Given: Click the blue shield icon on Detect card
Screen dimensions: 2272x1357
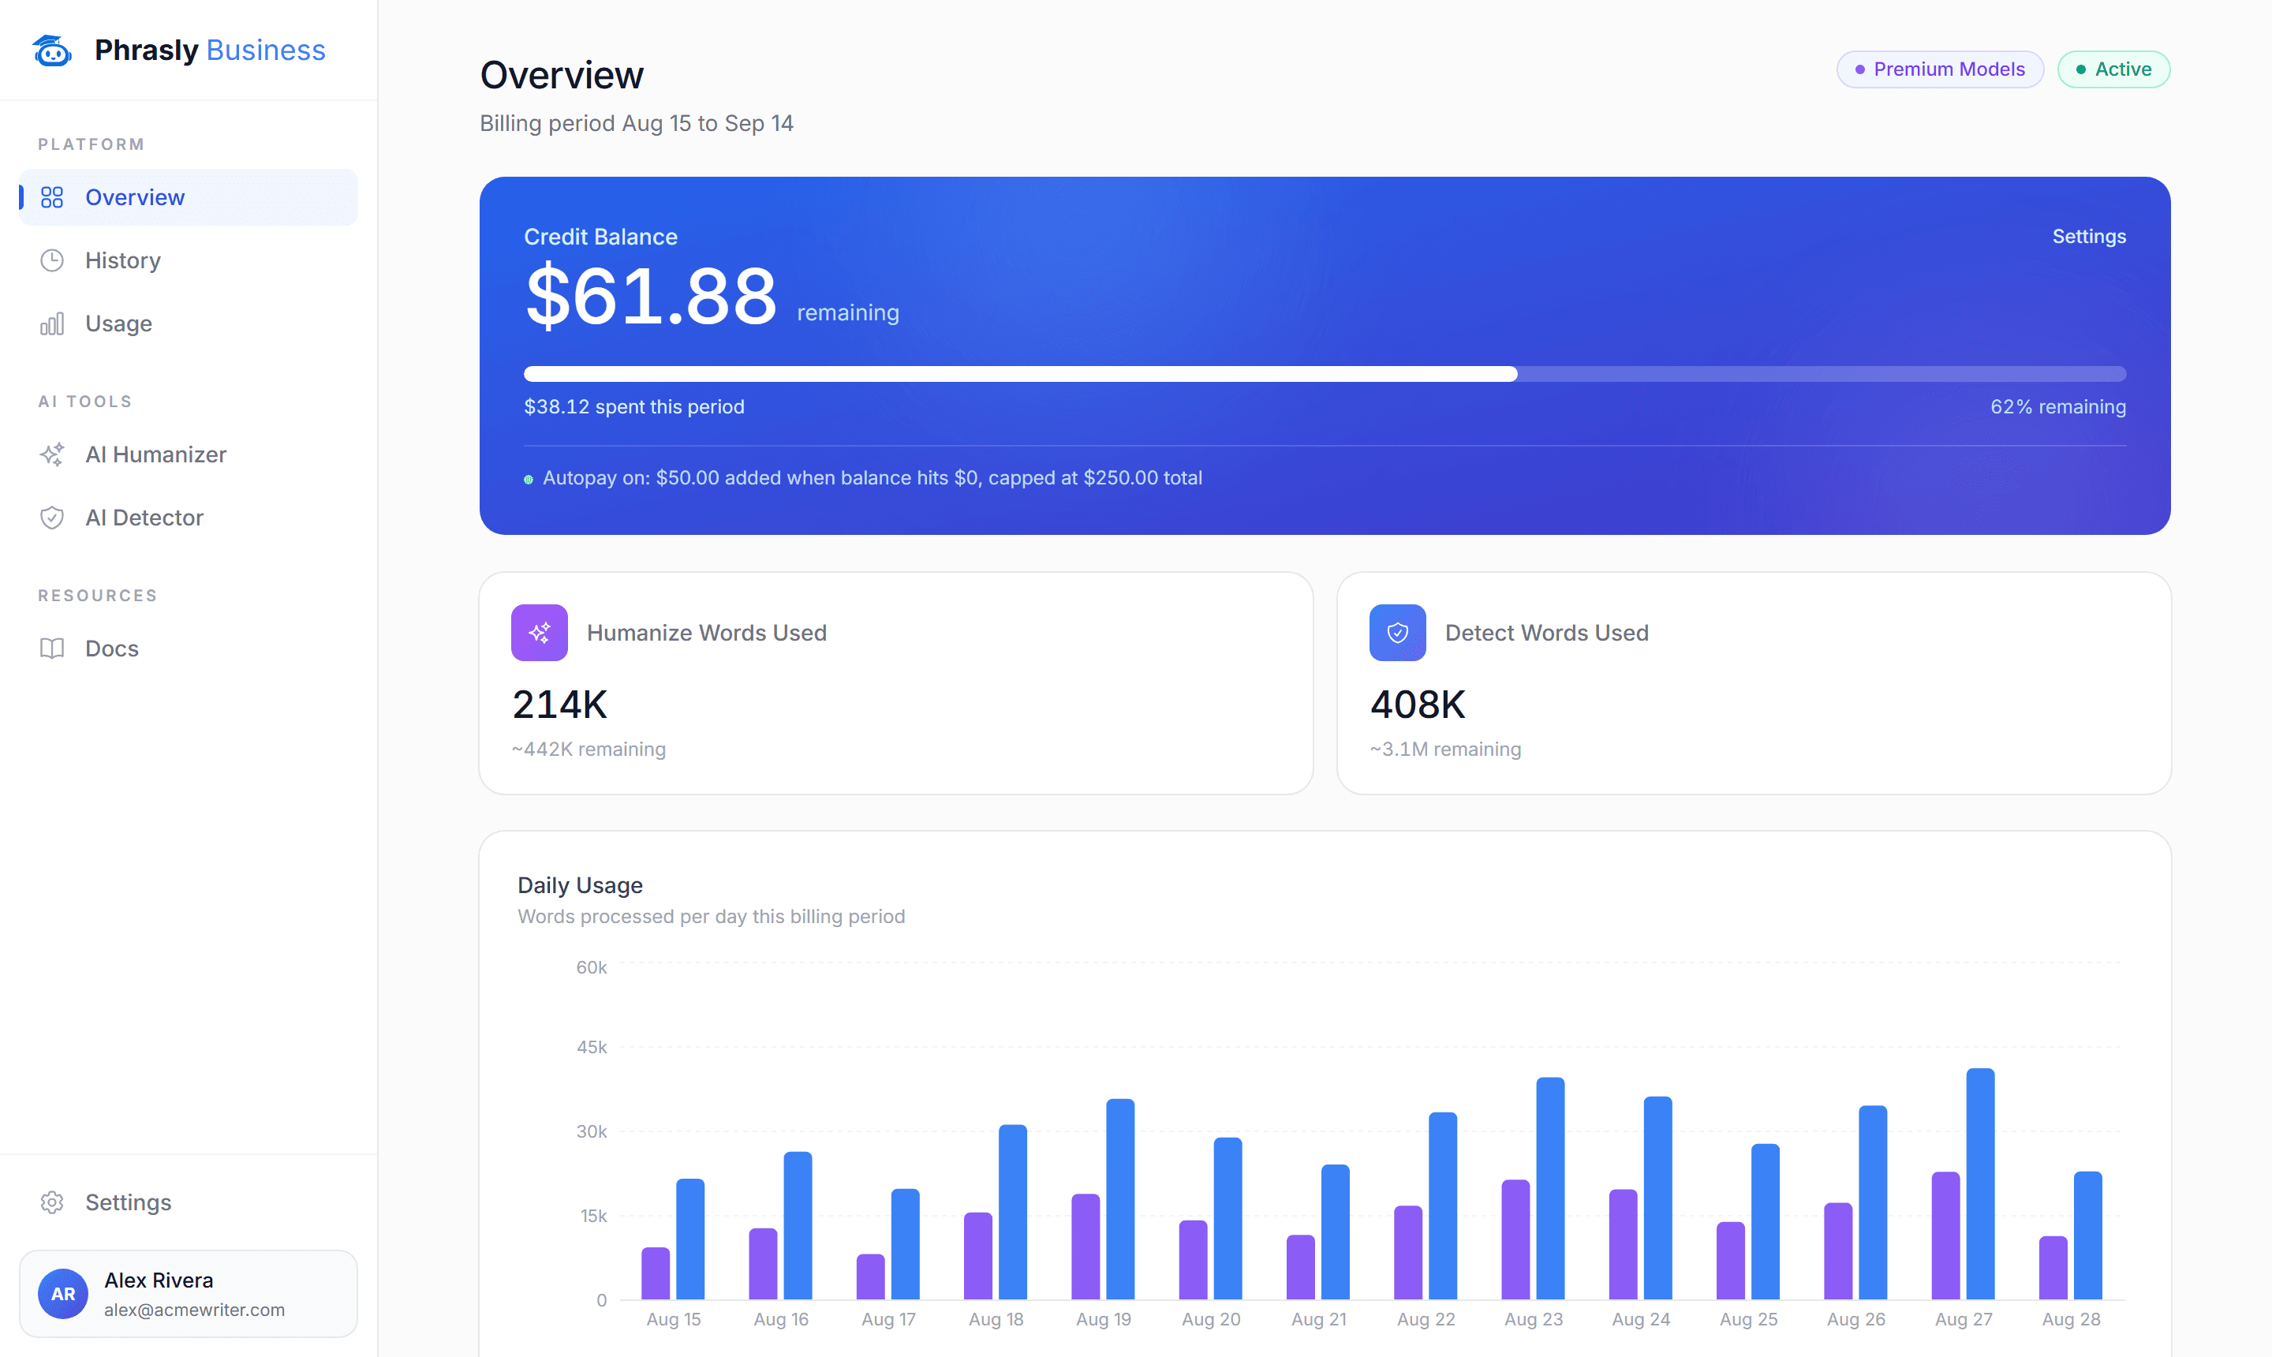Looking at the screenshot, I should 1397,633.
